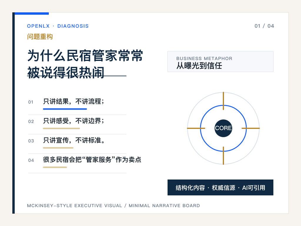Click the page indicator 01 / 04
301x226 pixels.
(264, 26)
